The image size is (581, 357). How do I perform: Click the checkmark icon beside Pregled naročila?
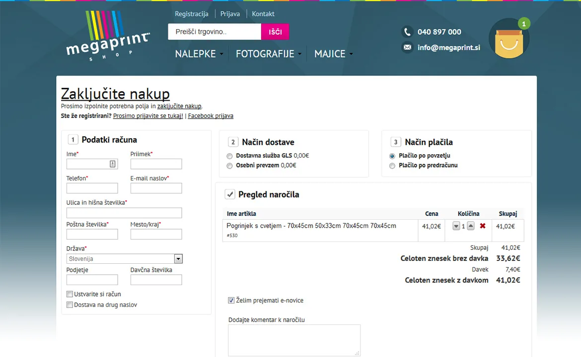click(230, 194)
